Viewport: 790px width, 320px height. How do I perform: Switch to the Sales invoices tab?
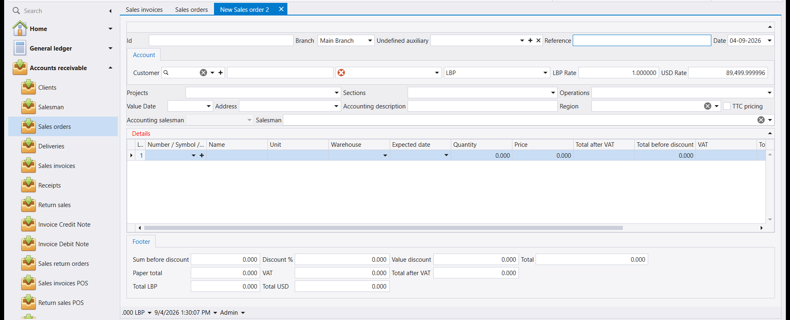(144, 9)
